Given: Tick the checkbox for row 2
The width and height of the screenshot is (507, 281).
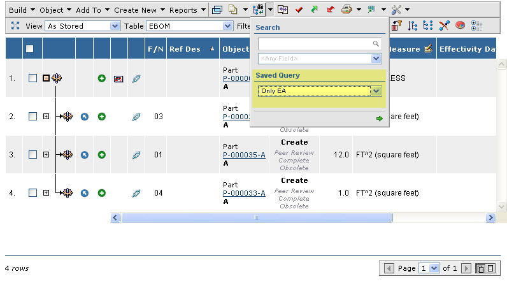Looking at the screenshot, I should [x=33, y=117].
